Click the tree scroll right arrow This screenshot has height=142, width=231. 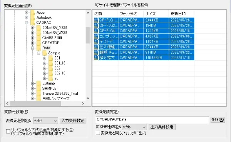tap(83, 104)
